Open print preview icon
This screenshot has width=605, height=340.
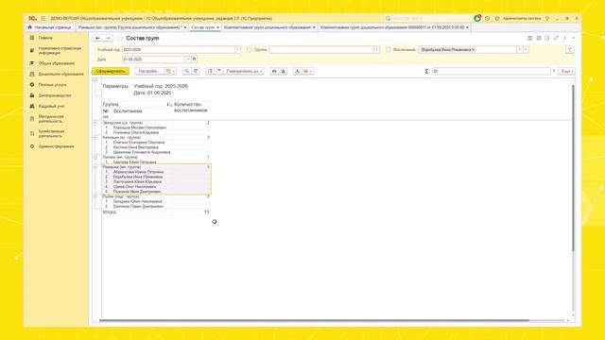point(284,72)
